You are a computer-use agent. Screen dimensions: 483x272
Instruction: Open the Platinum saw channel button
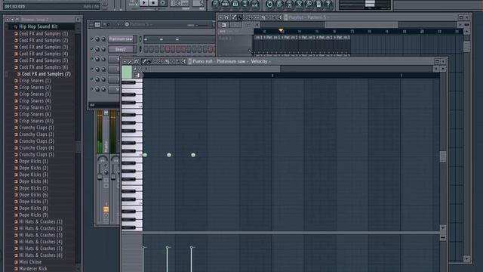click(121, 39)
